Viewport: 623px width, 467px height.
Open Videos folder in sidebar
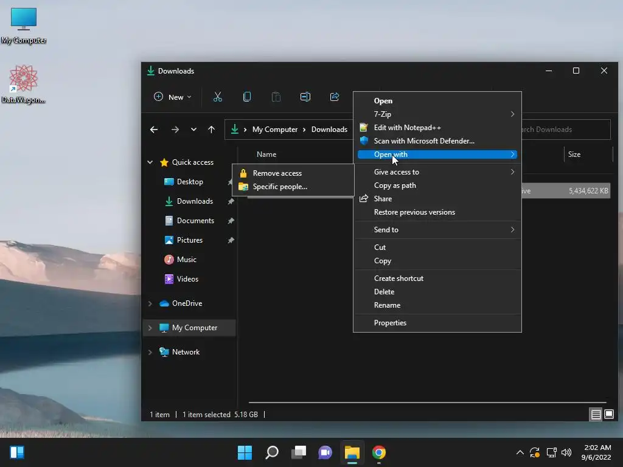pos(187,278)
